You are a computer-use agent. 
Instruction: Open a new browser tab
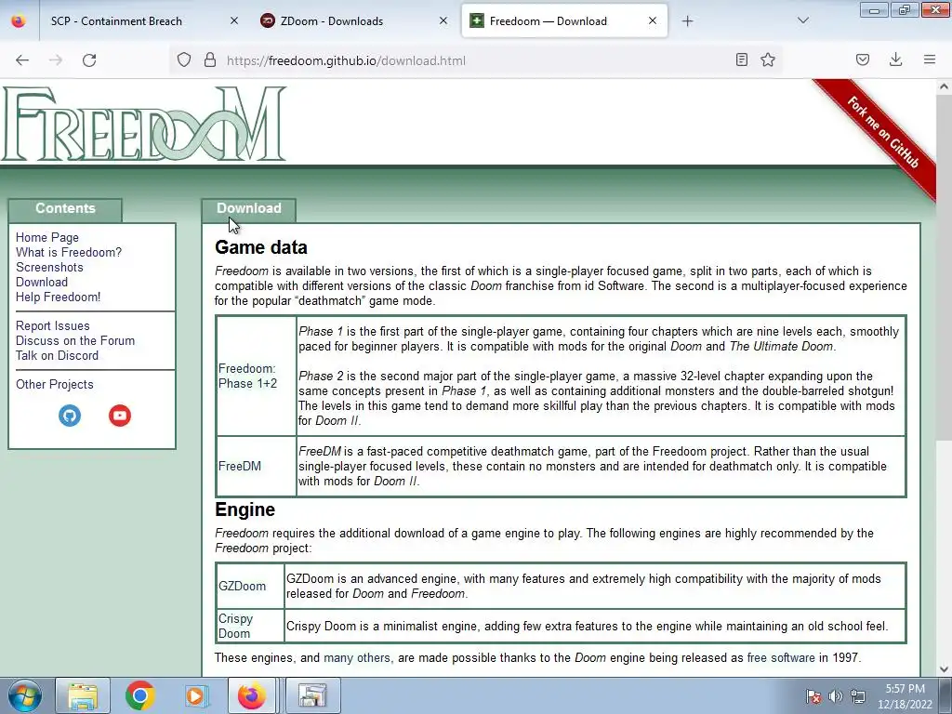[x=687, y=21]
